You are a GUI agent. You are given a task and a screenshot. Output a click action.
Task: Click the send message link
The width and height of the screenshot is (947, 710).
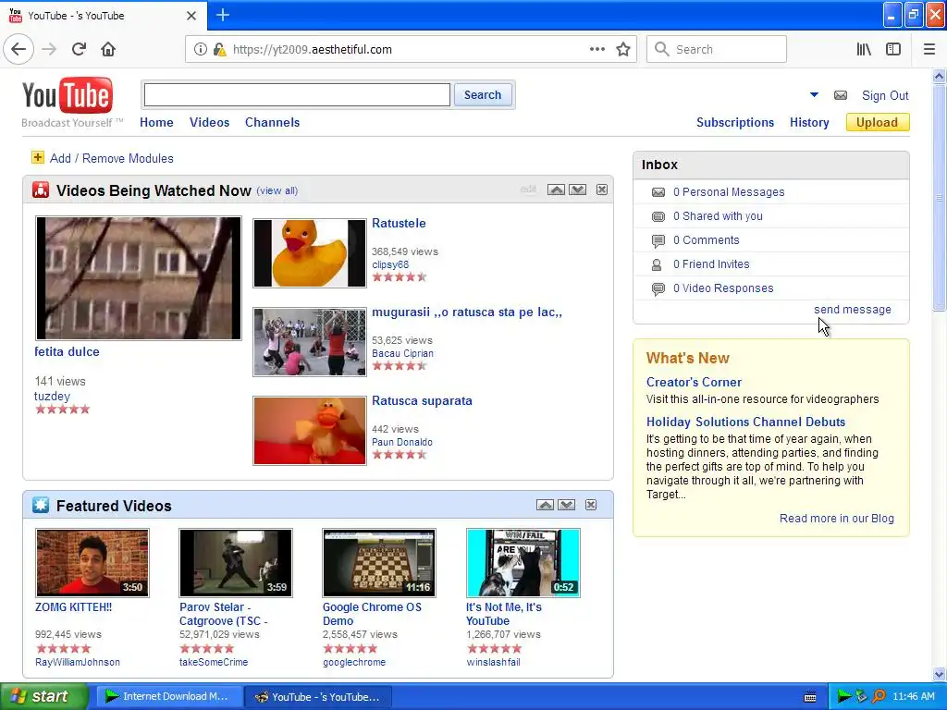852,309
